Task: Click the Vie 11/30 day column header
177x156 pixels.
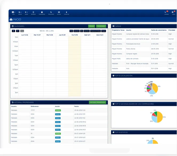Action: click(74, 35)
